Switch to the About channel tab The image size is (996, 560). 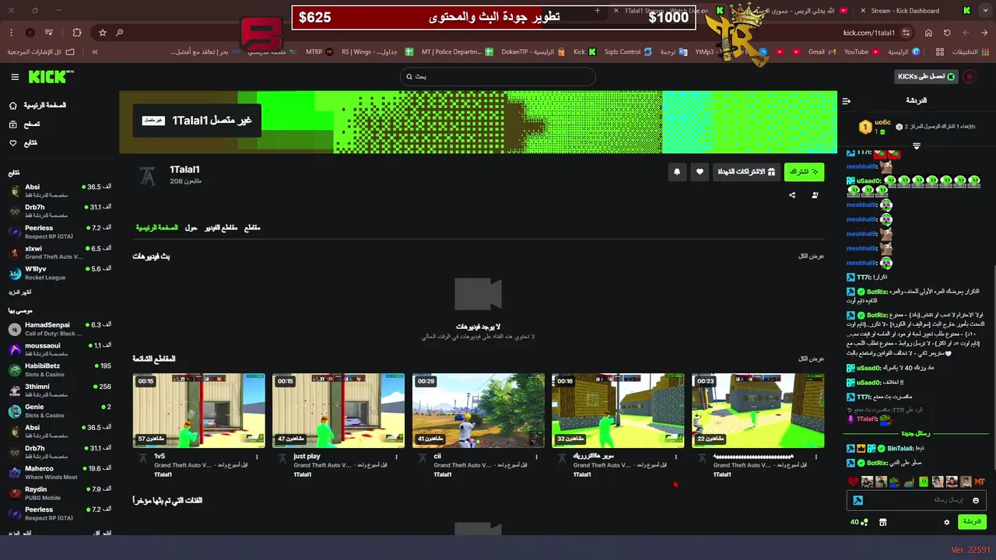[191, 228]
